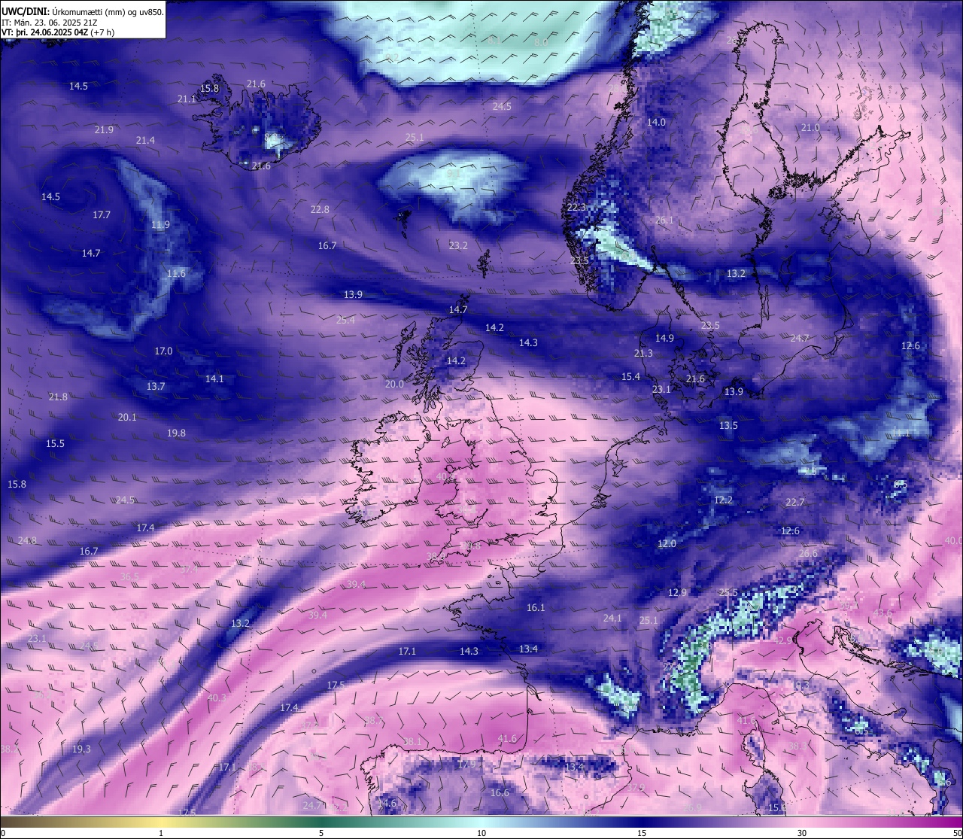Click the colour scale tick label '15'
963x839 pixels.
click(642, 833)
